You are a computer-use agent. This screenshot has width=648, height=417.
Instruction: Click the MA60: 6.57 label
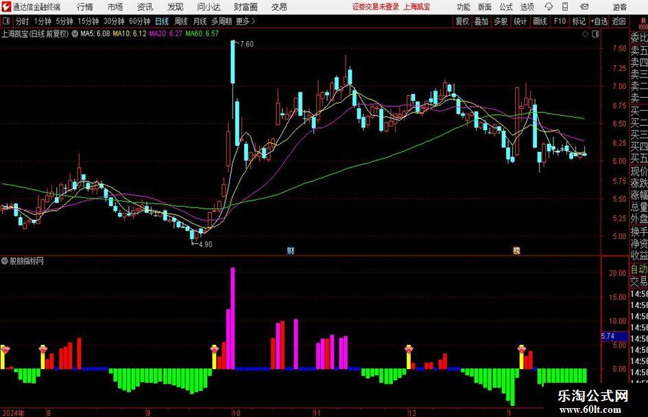[202, 34]
